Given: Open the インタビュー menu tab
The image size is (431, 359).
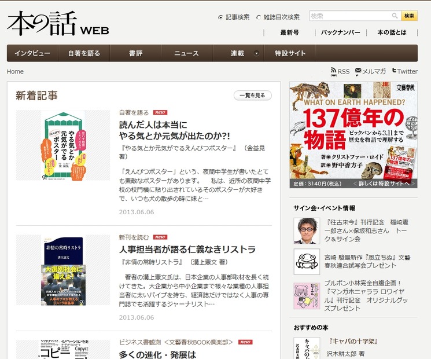Looking at the screenshot, I should point(32,53).
